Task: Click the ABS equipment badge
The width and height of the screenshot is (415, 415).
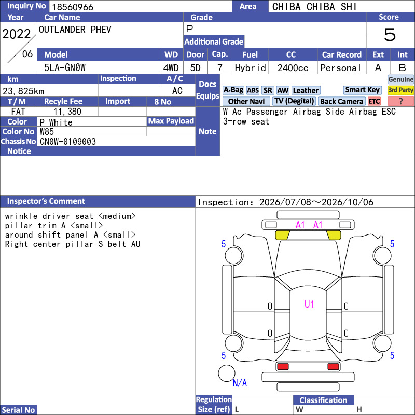Action: tap(253, 90)
